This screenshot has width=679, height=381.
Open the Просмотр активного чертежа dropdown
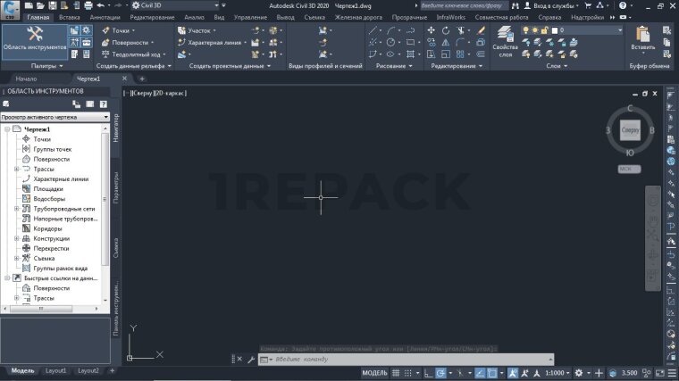click(x=54, y=117)
